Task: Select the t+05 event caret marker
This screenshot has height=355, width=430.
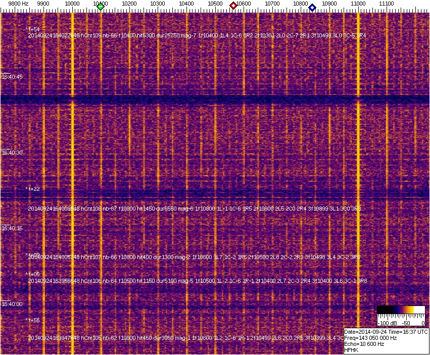Action: click(x=32, y=274)
